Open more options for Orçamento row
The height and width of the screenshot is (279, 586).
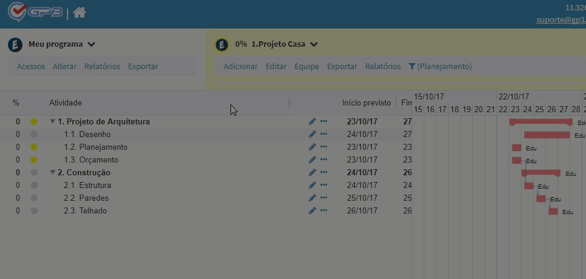tap(323, 160)
